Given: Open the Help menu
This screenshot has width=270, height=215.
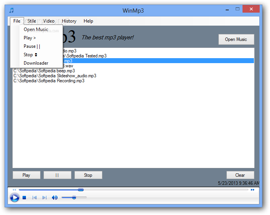Looking at the screenshot, I should click(88, 21).
